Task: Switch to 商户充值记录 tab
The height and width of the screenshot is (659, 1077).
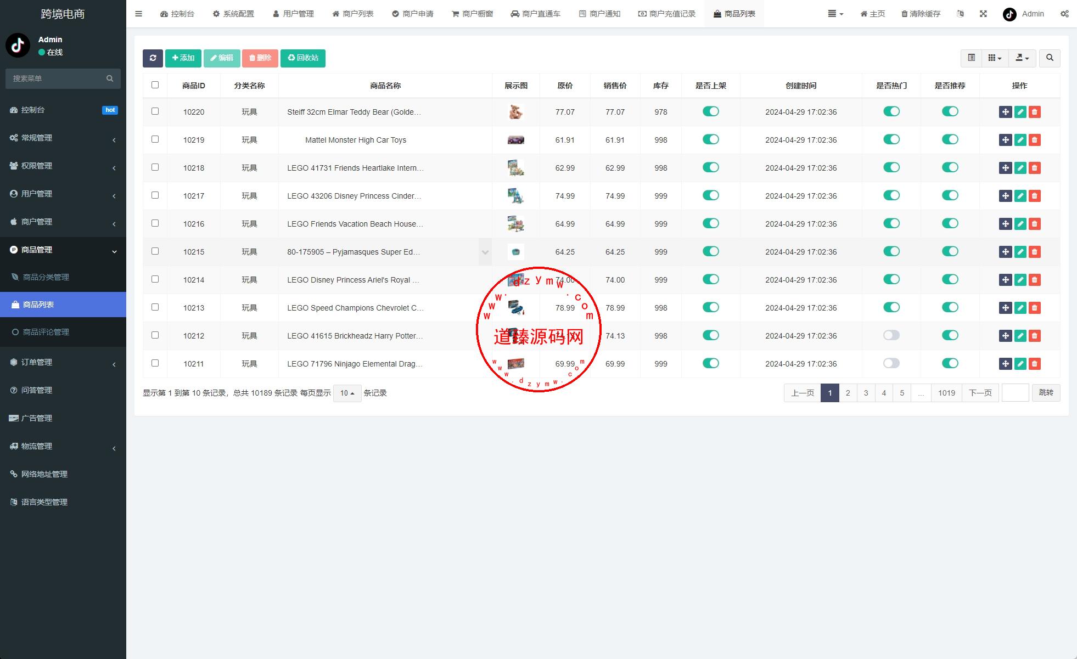Action: [x=667, y=14]
